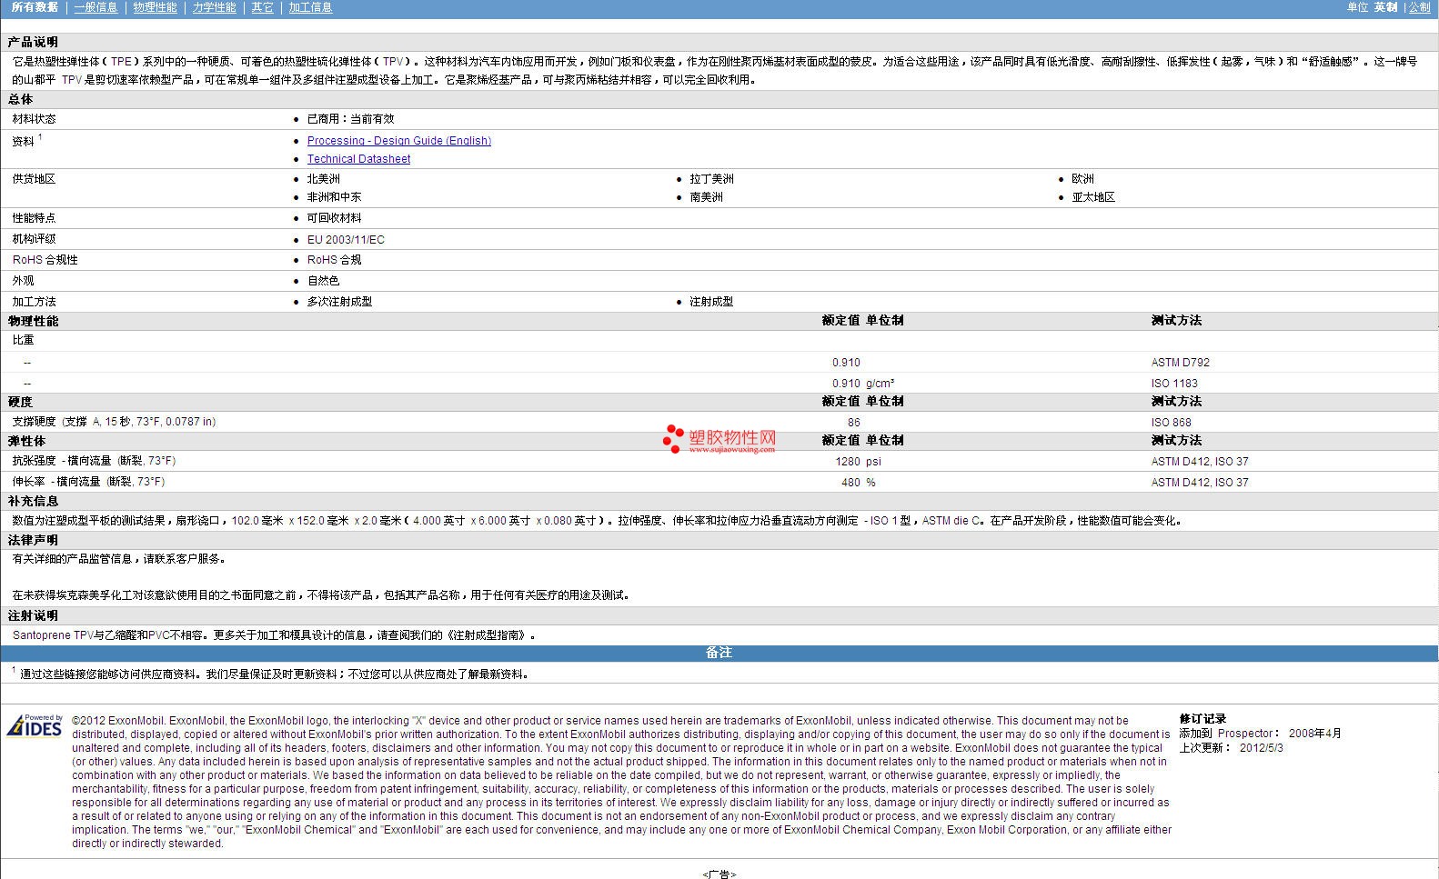1439x879 pixels.
Task: Select the 资料 row label
Action: 23,142
